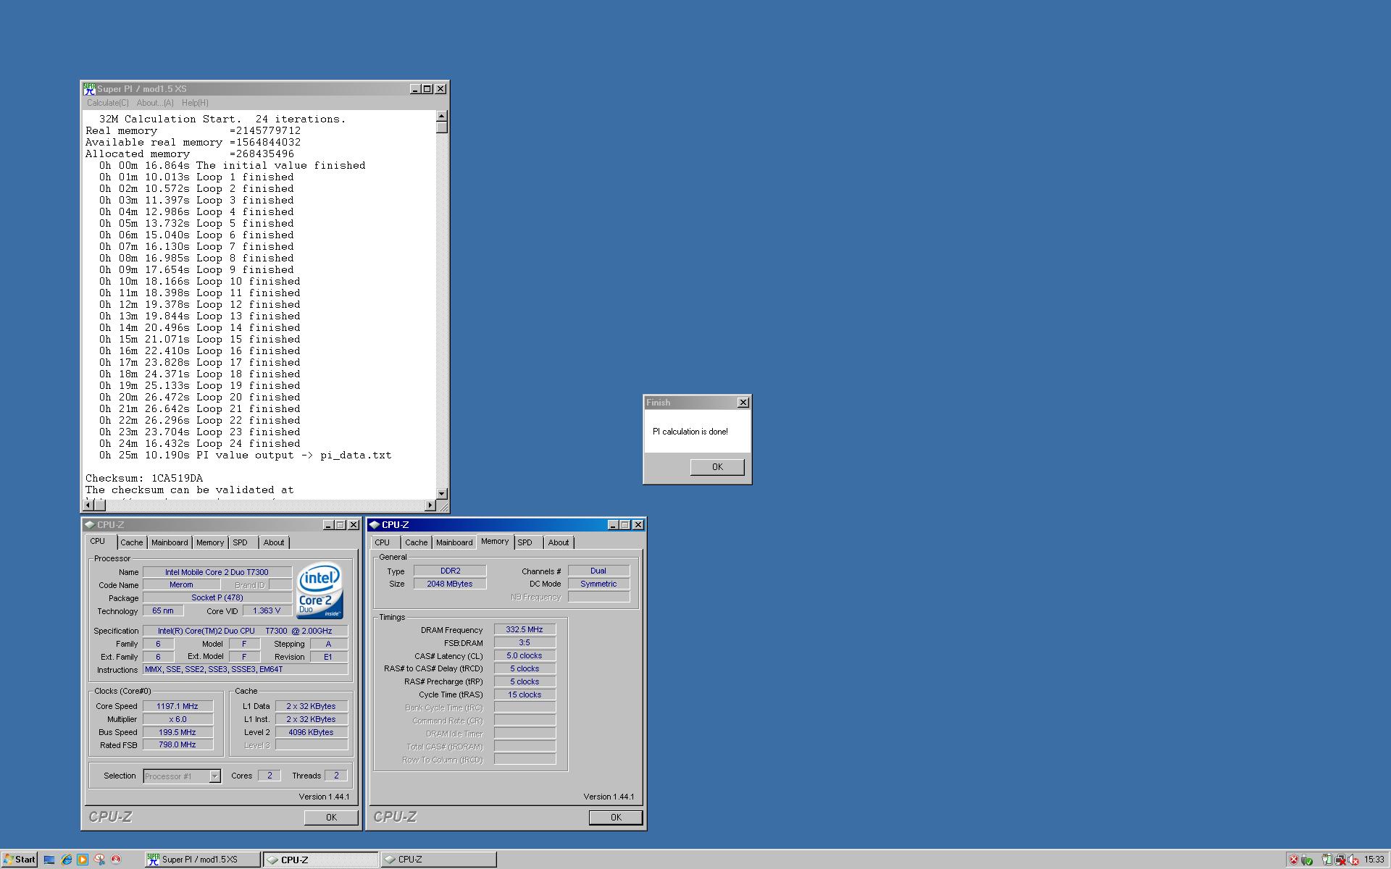Close the right CPU-Z Memory window
This screenshot has height=869, width=1391.
pos(638,525)
